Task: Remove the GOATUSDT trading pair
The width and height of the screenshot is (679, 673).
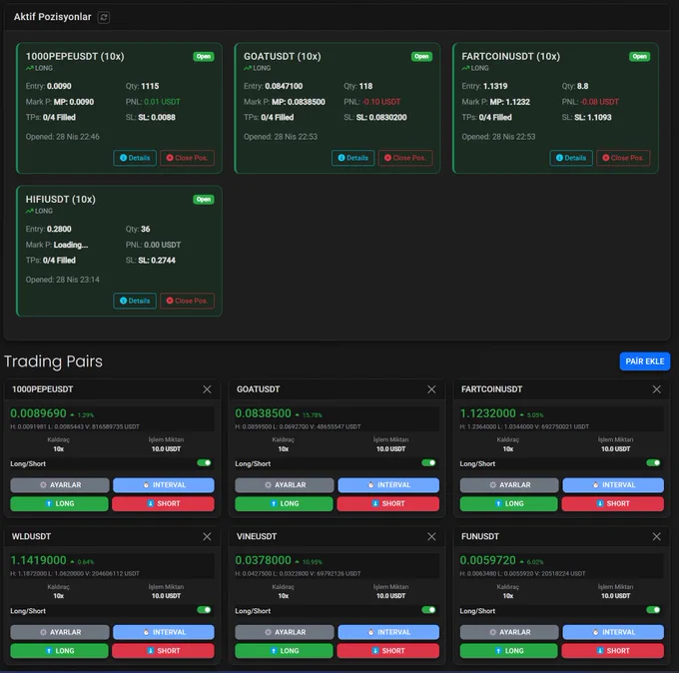Action: tap(431, 389)
